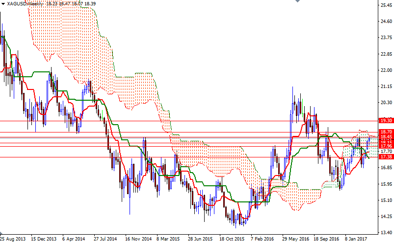
Task: Select the red 19.30 price level label
Action: click(386, 121)
